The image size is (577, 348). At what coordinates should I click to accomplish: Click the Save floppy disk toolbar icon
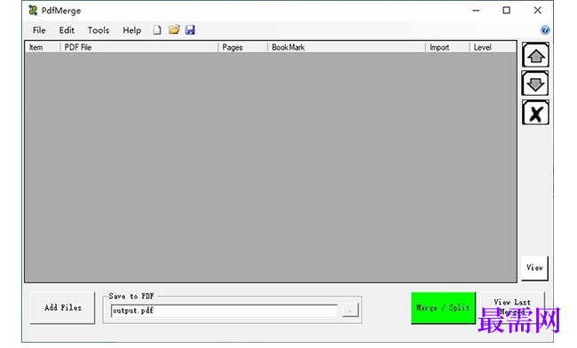[x=190, y=30]
